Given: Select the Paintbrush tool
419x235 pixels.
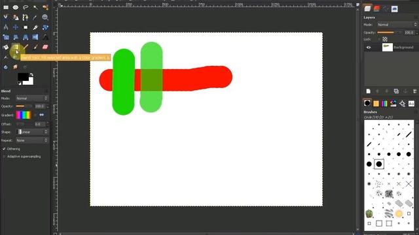Looking at the screenshot, I should [35, 47].
